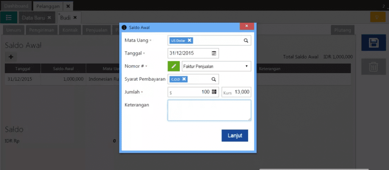Viewport: 389px width, 170px height.
Task: Click the IDR Rp saldo label
Action: click(12, 141)
